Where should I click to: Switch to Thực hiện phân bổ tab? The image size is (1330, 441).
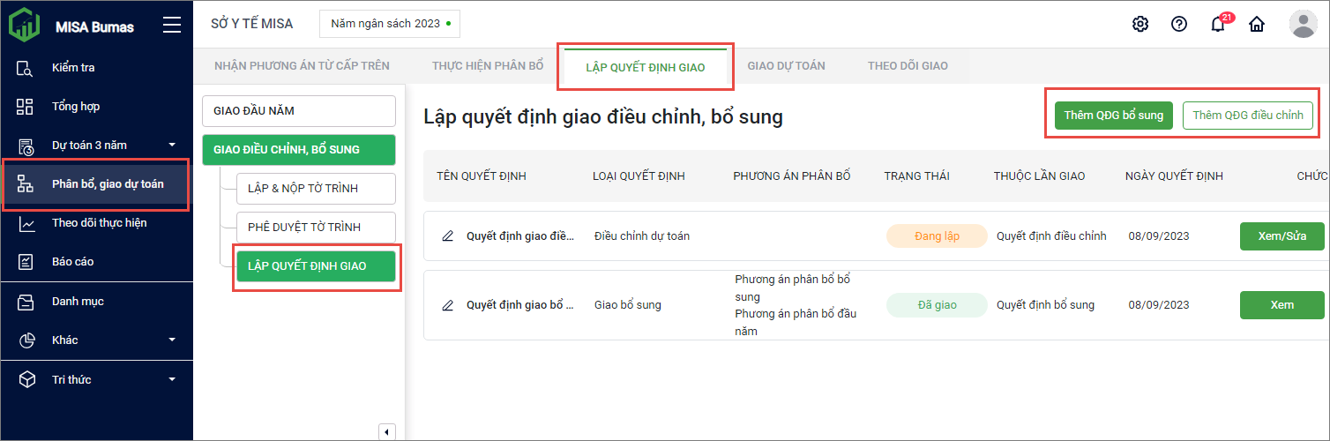click(488, 66)
